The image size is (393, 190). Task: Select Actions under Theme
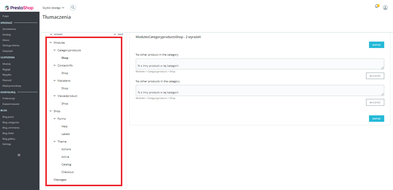click(66, 149)
